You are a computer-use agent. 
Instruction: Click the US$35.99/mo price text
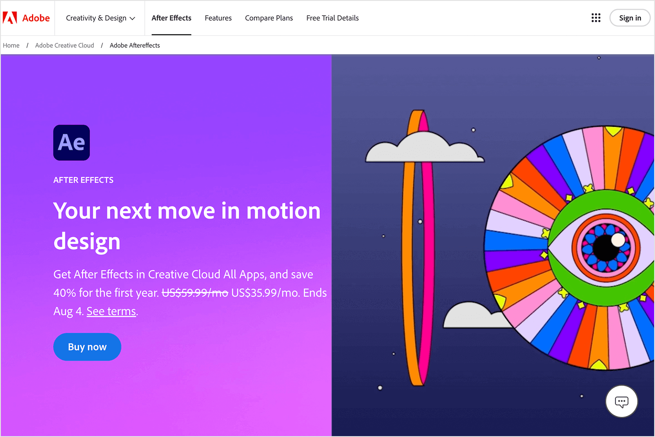pos(265,293)
